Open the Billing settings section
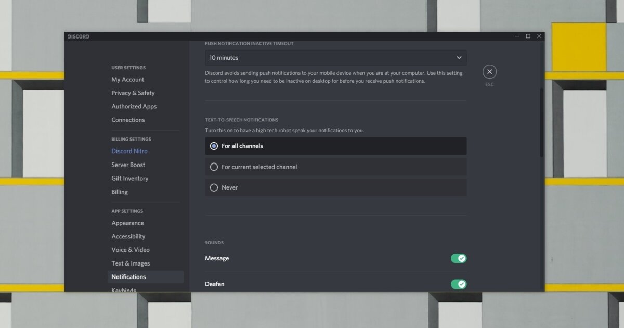 pyautogui.click(x=119, y=192)
